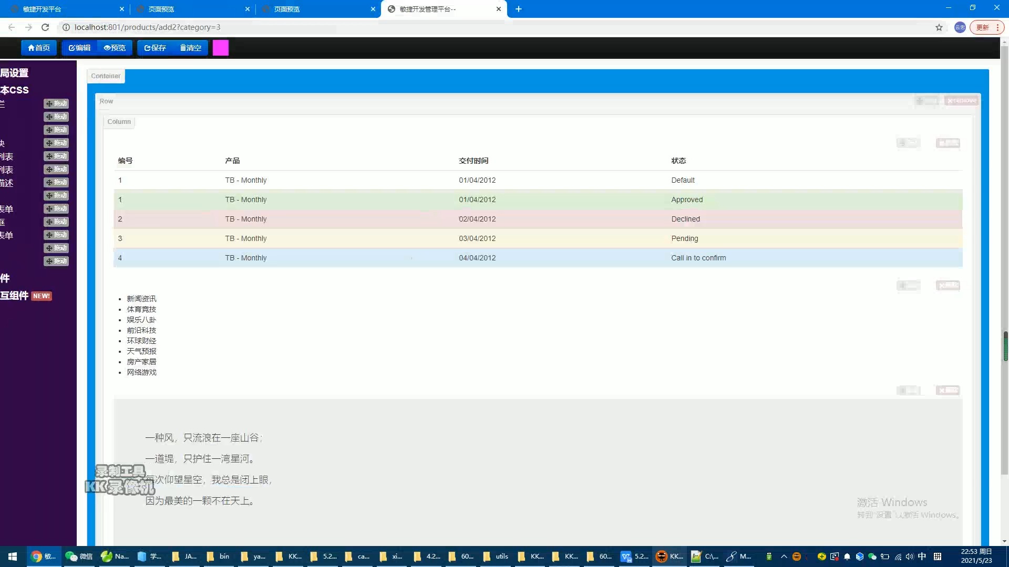Go to 首页 home button
The width and height of the screenshot is (1009, 567).
(x=39, y=48)
